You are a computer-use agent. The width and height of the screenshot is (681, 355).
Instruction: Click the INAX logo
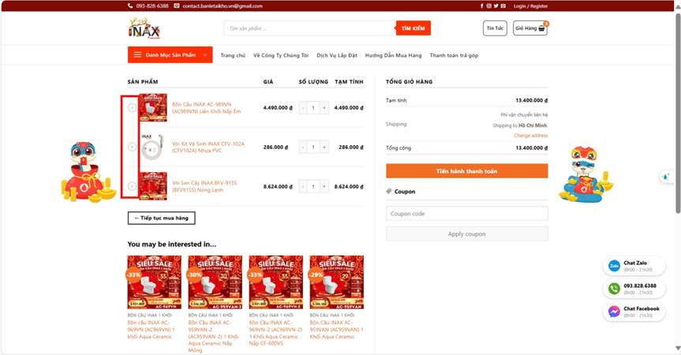coord(144,28)
